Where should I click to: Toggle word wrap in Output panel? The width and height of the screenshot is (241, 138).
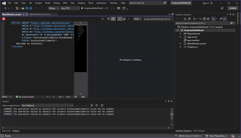tap(97, 106)
